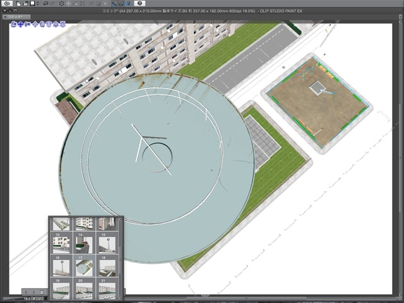Click the Deselect toolbar icon

click(92, 4)
